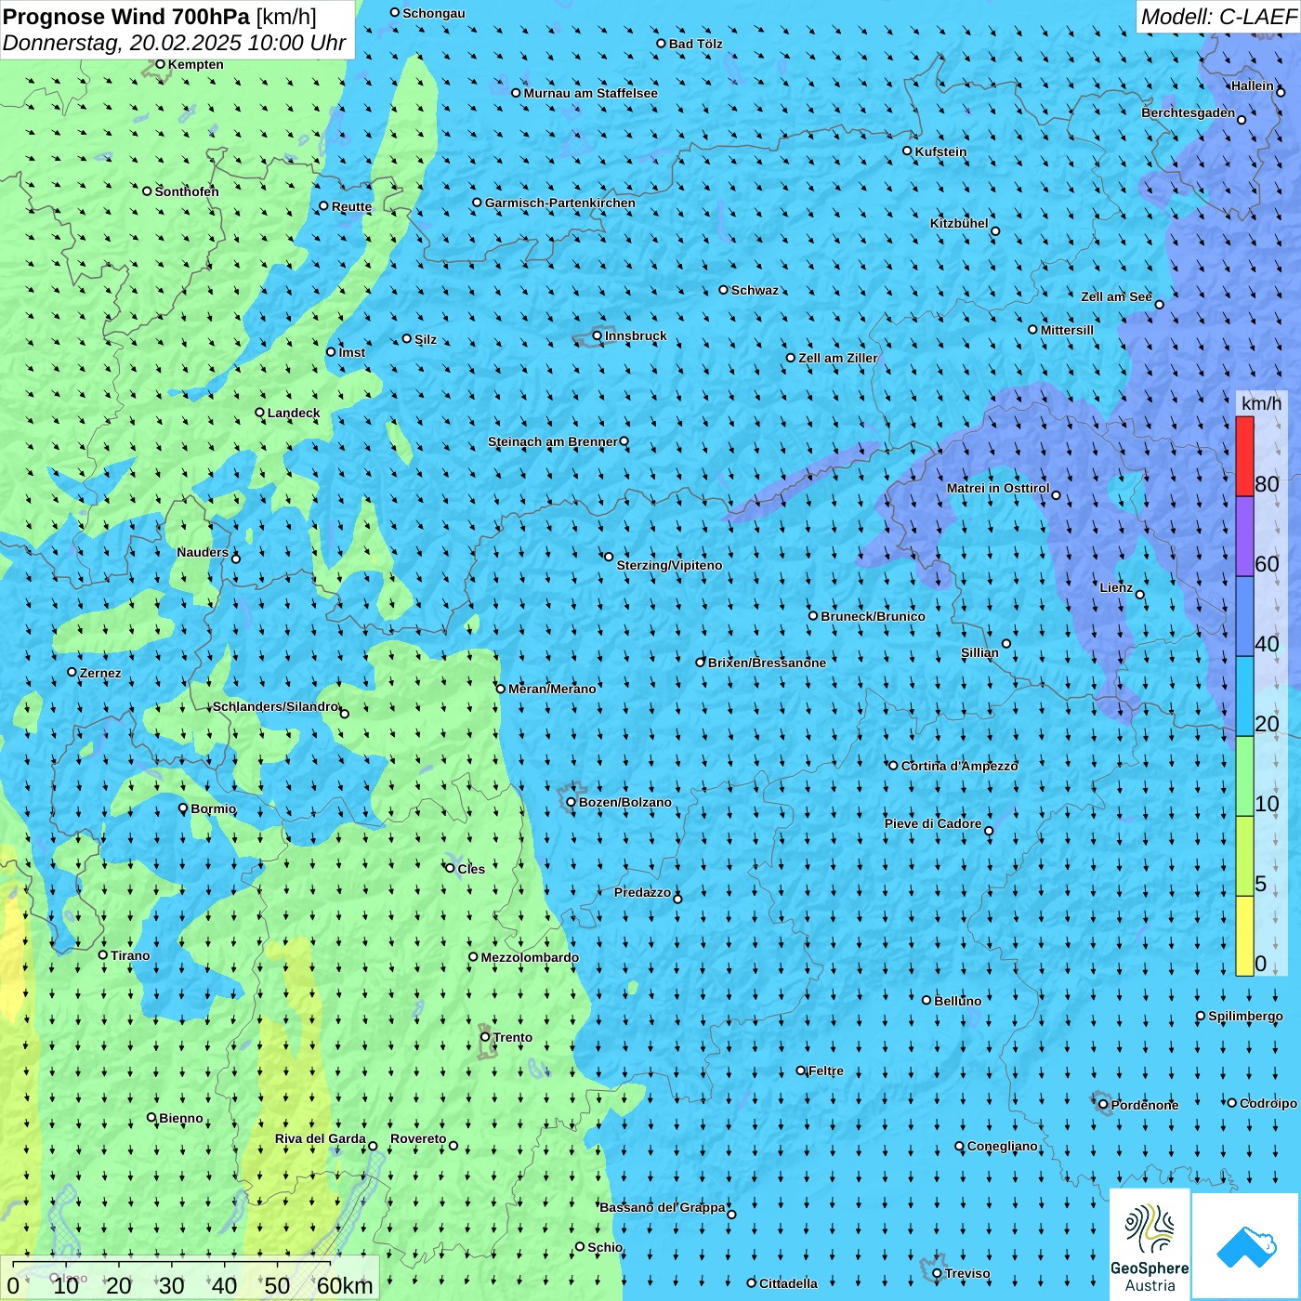Click the red 80 km/h legend swatch
This screenshot has height=1301, width=1301.
pyautogui.click(x=1244, y=456)
